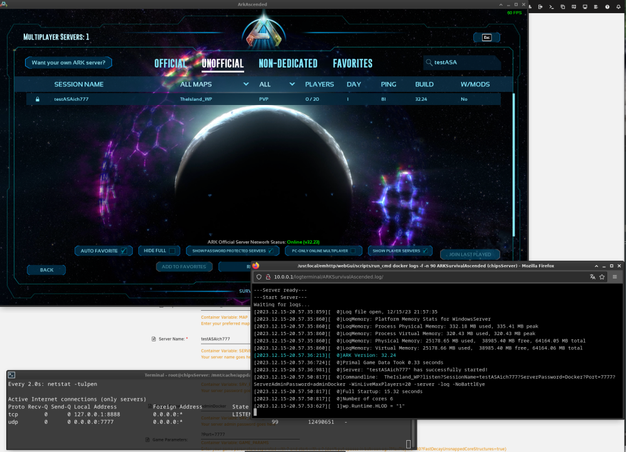Click the Server Name input testASAich777
The width and height of the screenshot is (626, 452).
tap(225, 339)
